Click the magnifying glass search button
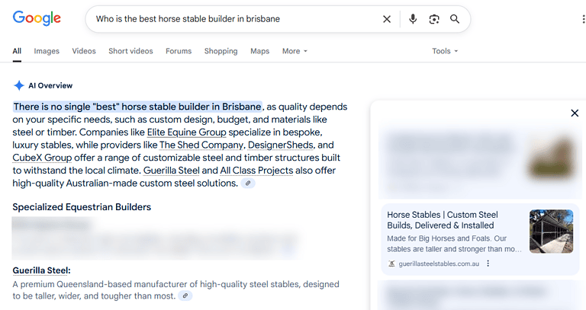Screen dimensions: 586x310 pyautogui.click(x=455, y=19)
